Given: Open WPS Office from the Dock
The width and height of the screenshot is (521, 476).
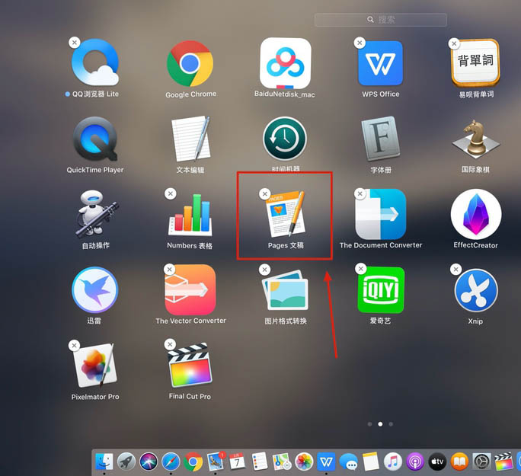Looking at the screenshot, I should 326,462.
